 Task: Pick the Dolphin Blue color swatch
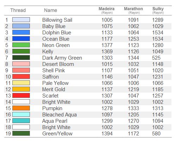click(21, 32)
